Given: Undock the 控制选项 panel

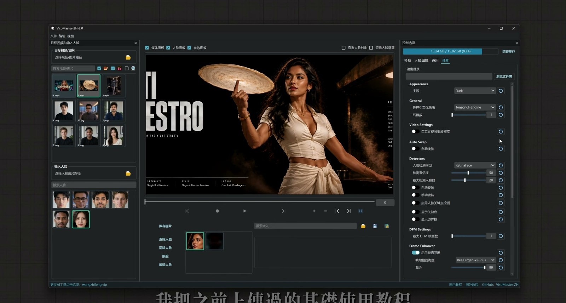Looking at the screenshot, I should [x=517, y=43].
